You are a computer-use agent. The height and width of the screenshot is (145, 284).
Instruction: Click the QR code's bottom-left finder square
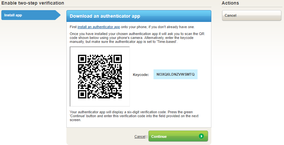(82, 94)
